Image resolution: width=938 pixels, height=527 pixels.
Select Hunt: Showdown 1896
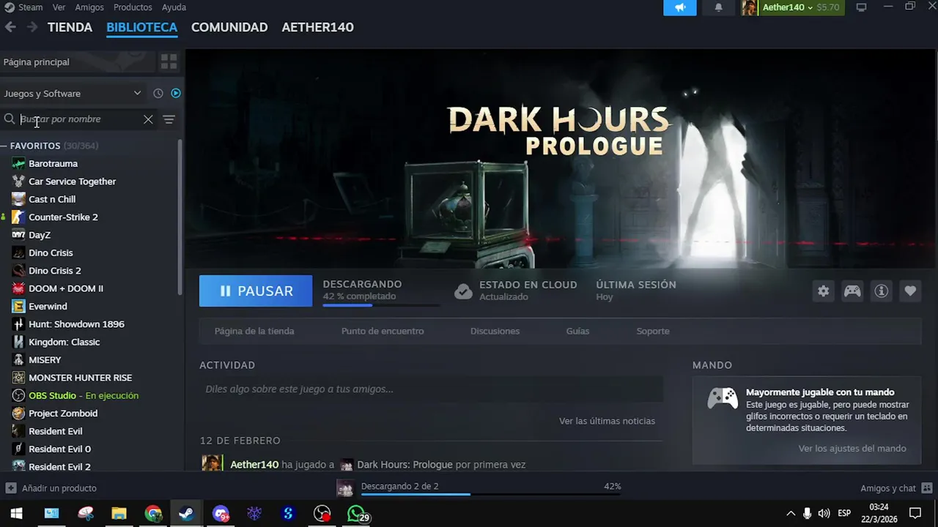coord(76,324)
